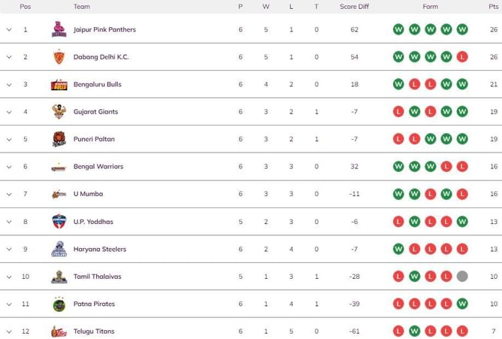This screenshot has height=339, width=502.
Task: Expand the Telugu Titans row chevron
Action: coord(9,331)
